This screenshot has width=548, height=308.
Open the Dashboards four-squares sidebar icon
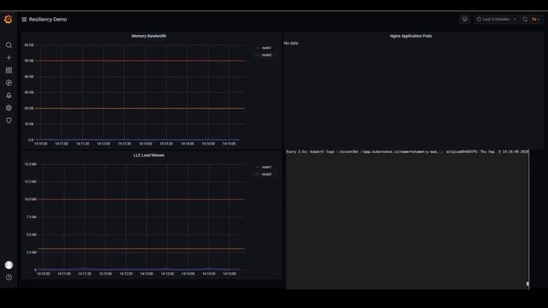(x=9, y=70)
